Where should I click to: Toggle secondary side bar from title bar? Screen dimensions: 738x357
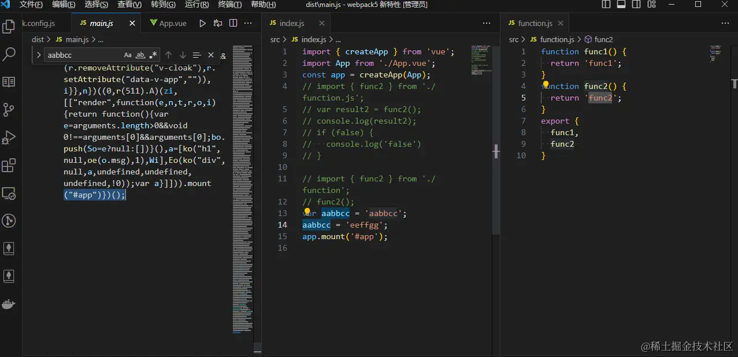pos(636,5)
